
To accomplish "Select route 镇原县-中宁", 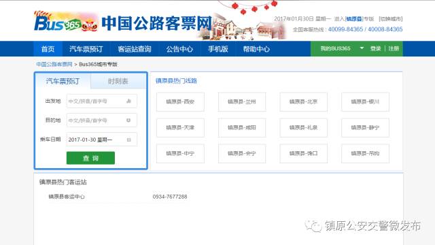I will point(180,154).
